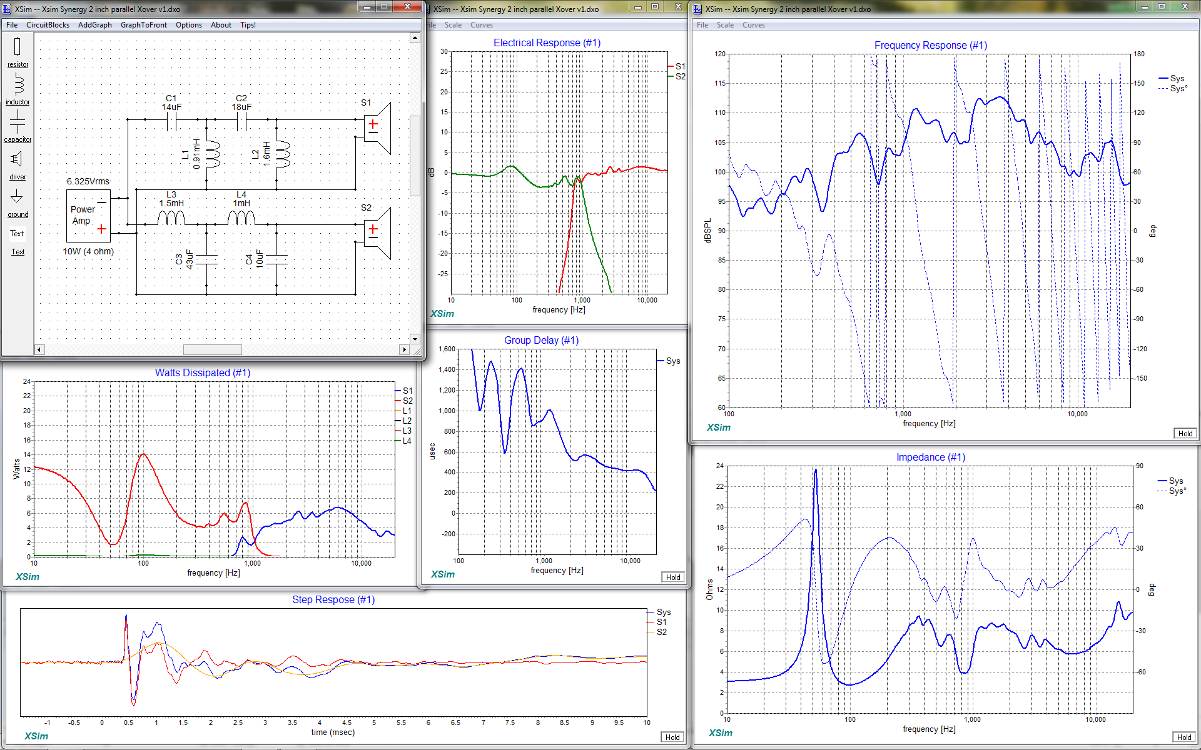
Task: Open the File menu in schematic window
Action: [12, 25]
